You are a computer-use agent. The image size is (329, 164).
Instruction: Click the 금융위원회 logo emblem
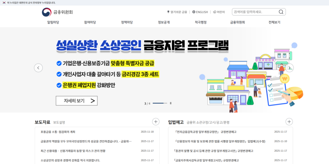[x=47, y=12]
